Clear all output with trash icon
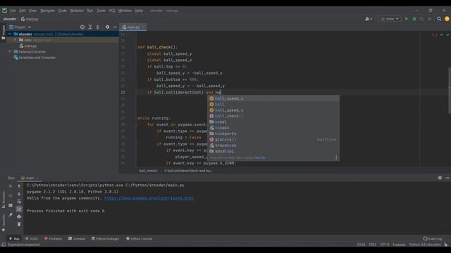 click(19, 224)
